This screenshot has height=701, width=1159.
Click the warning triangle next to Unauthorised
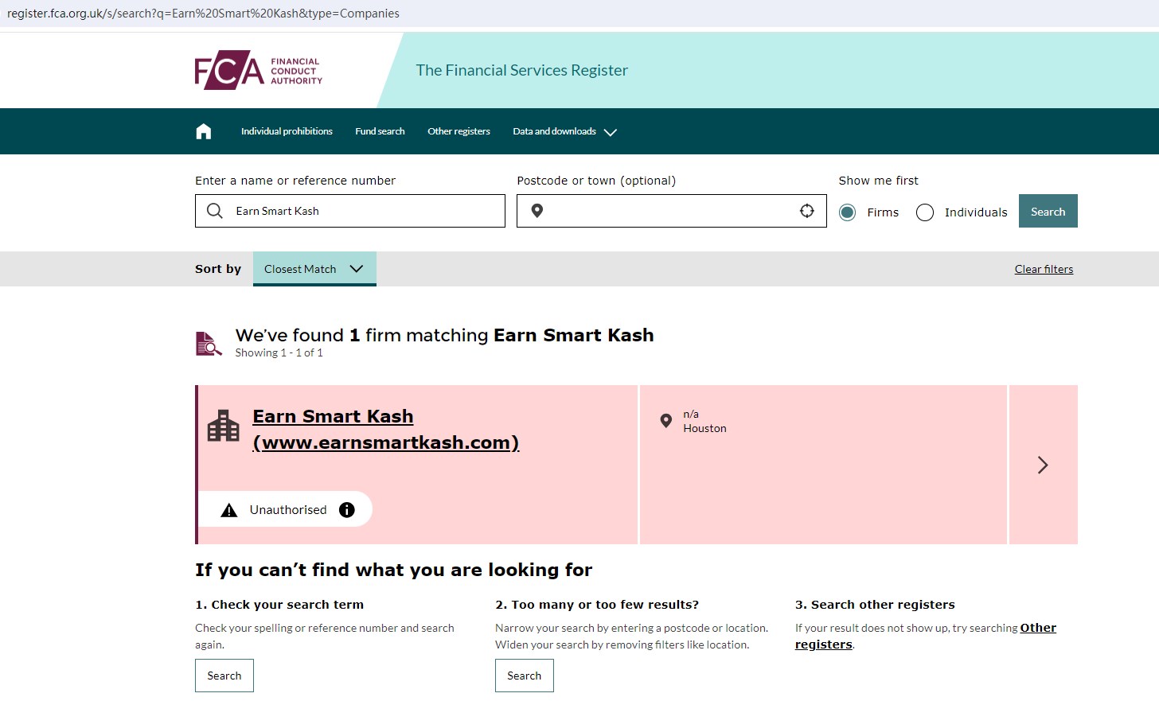tap(229, 510)
